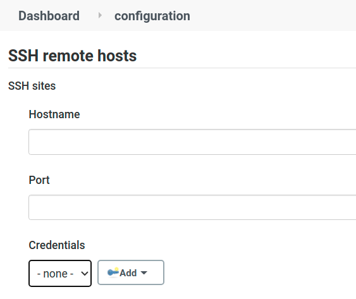Open the Credentials '- none -' dropdown

(x=60, y=273)
